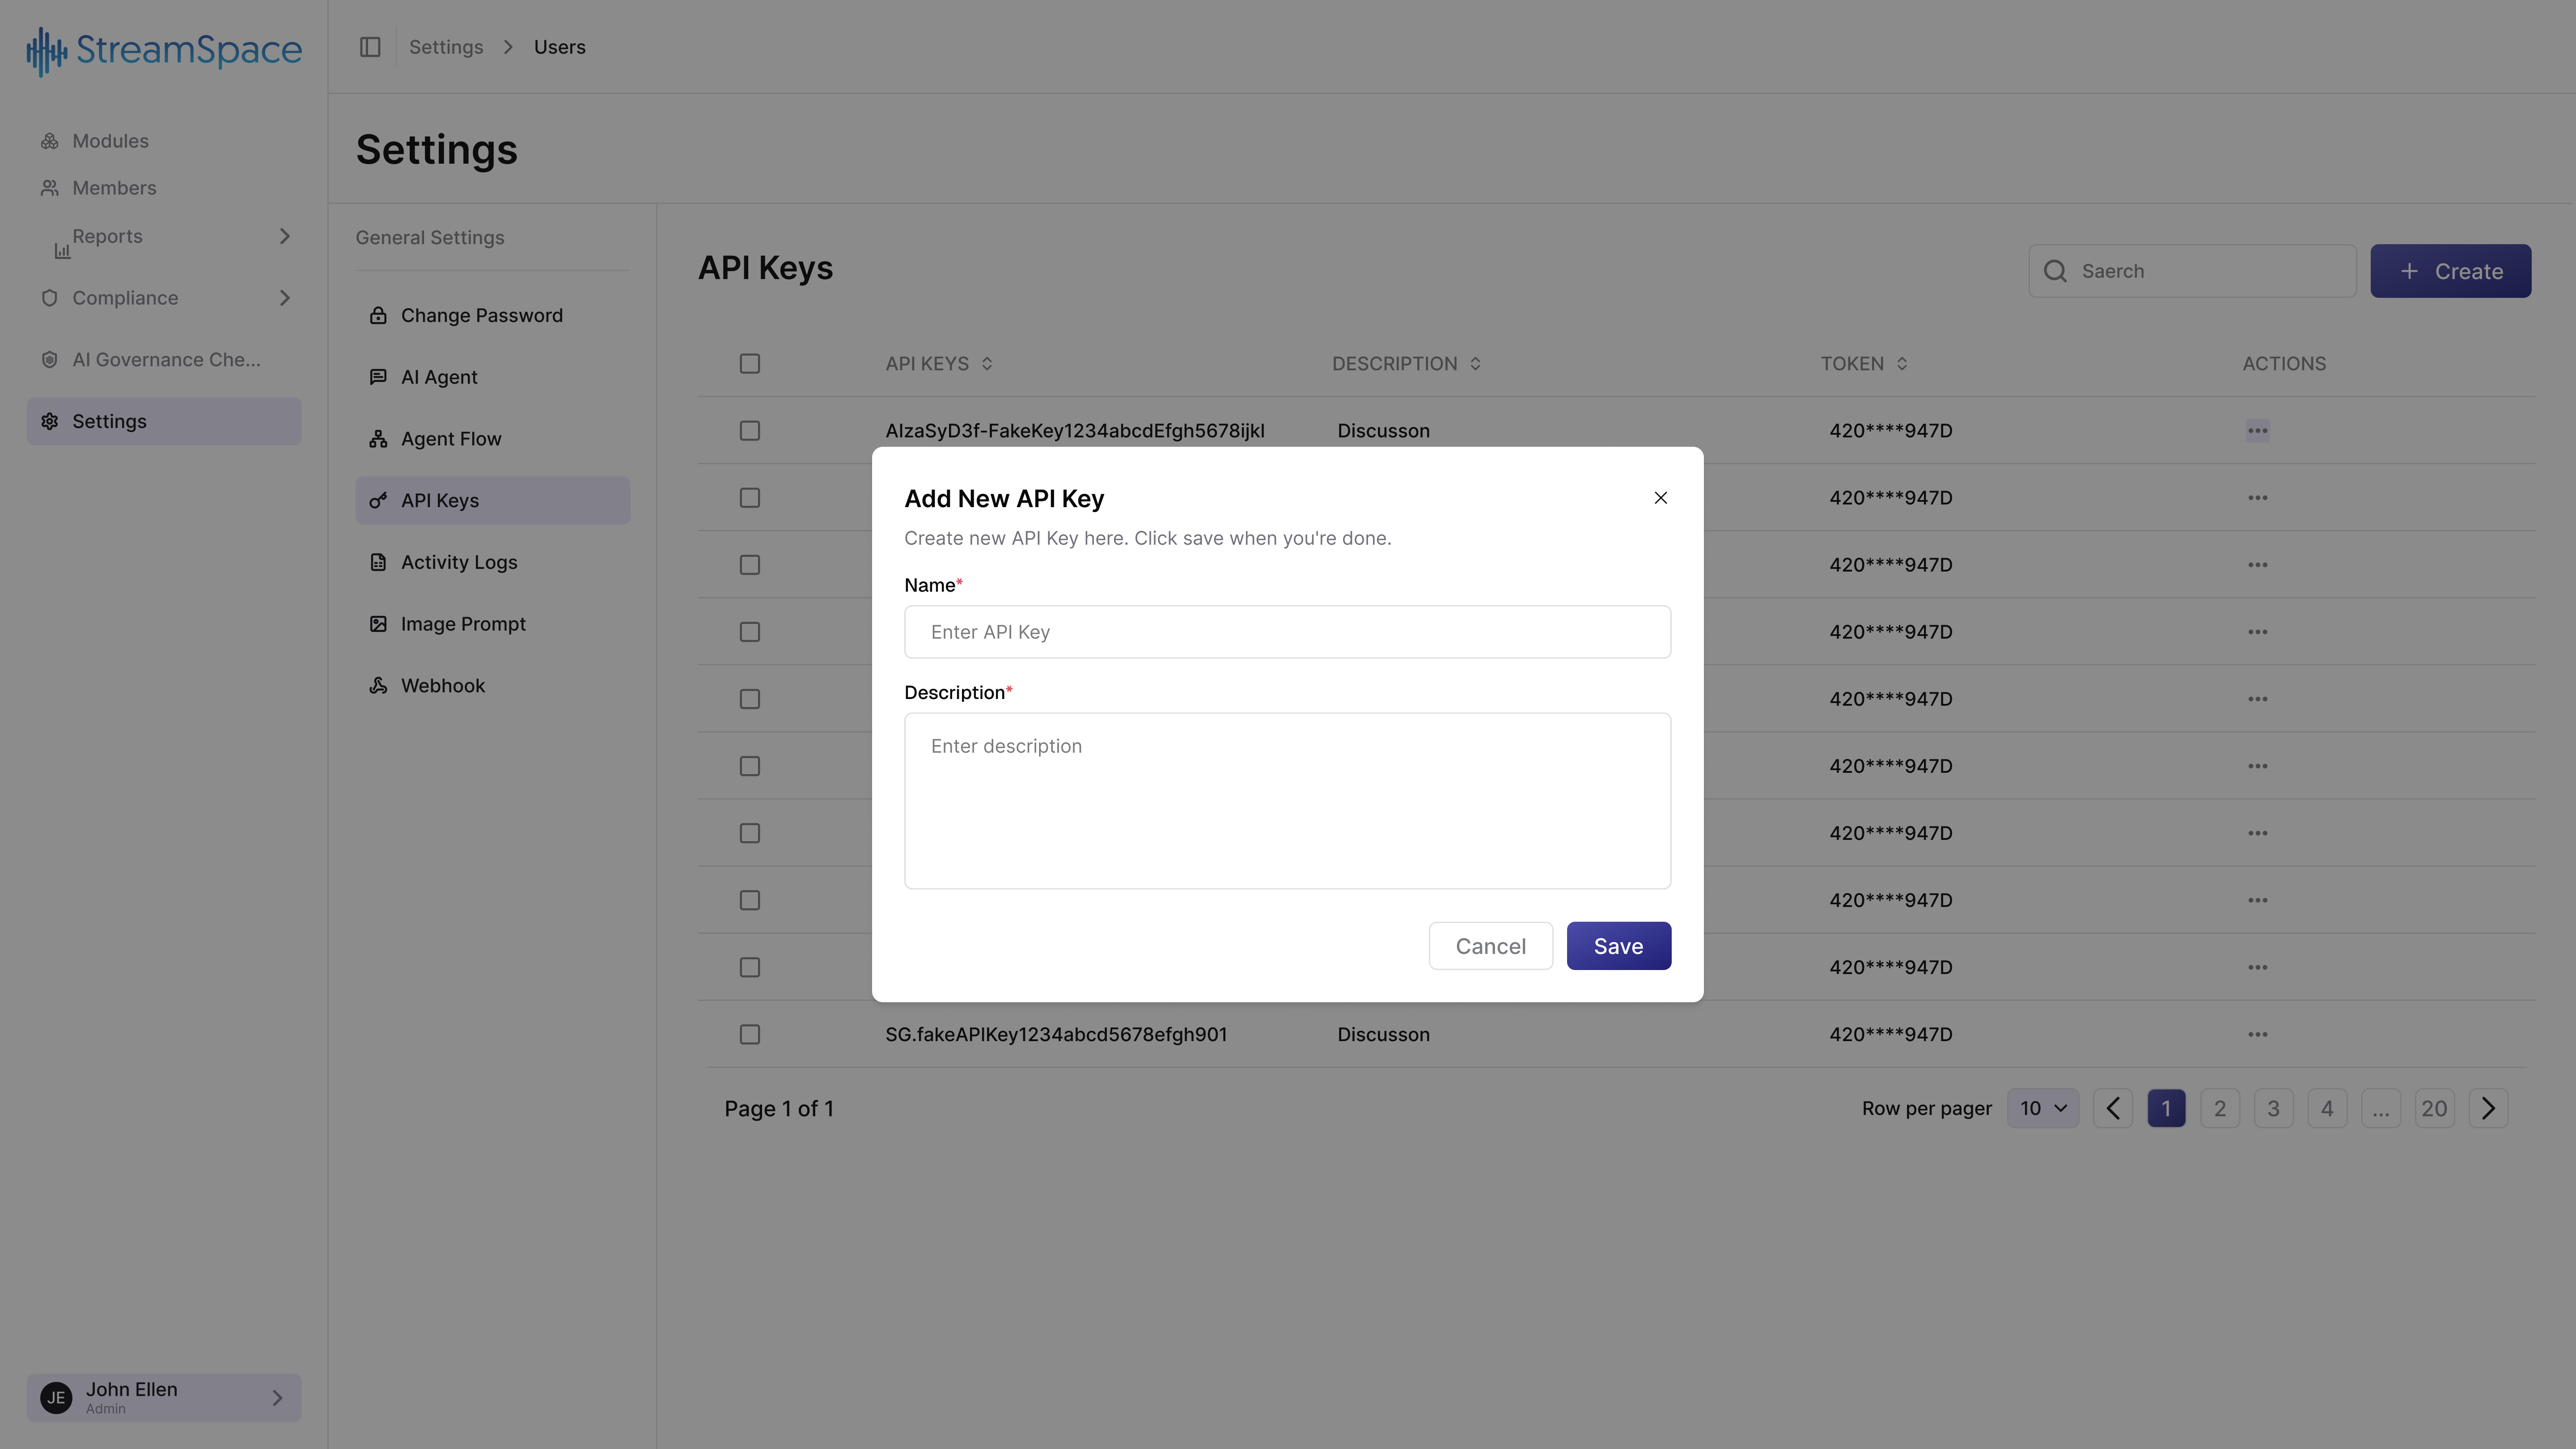Sort by DESCRIPTION column
The height and width of the screenshot is (1449, 2576).
[x=1406, y=364]
